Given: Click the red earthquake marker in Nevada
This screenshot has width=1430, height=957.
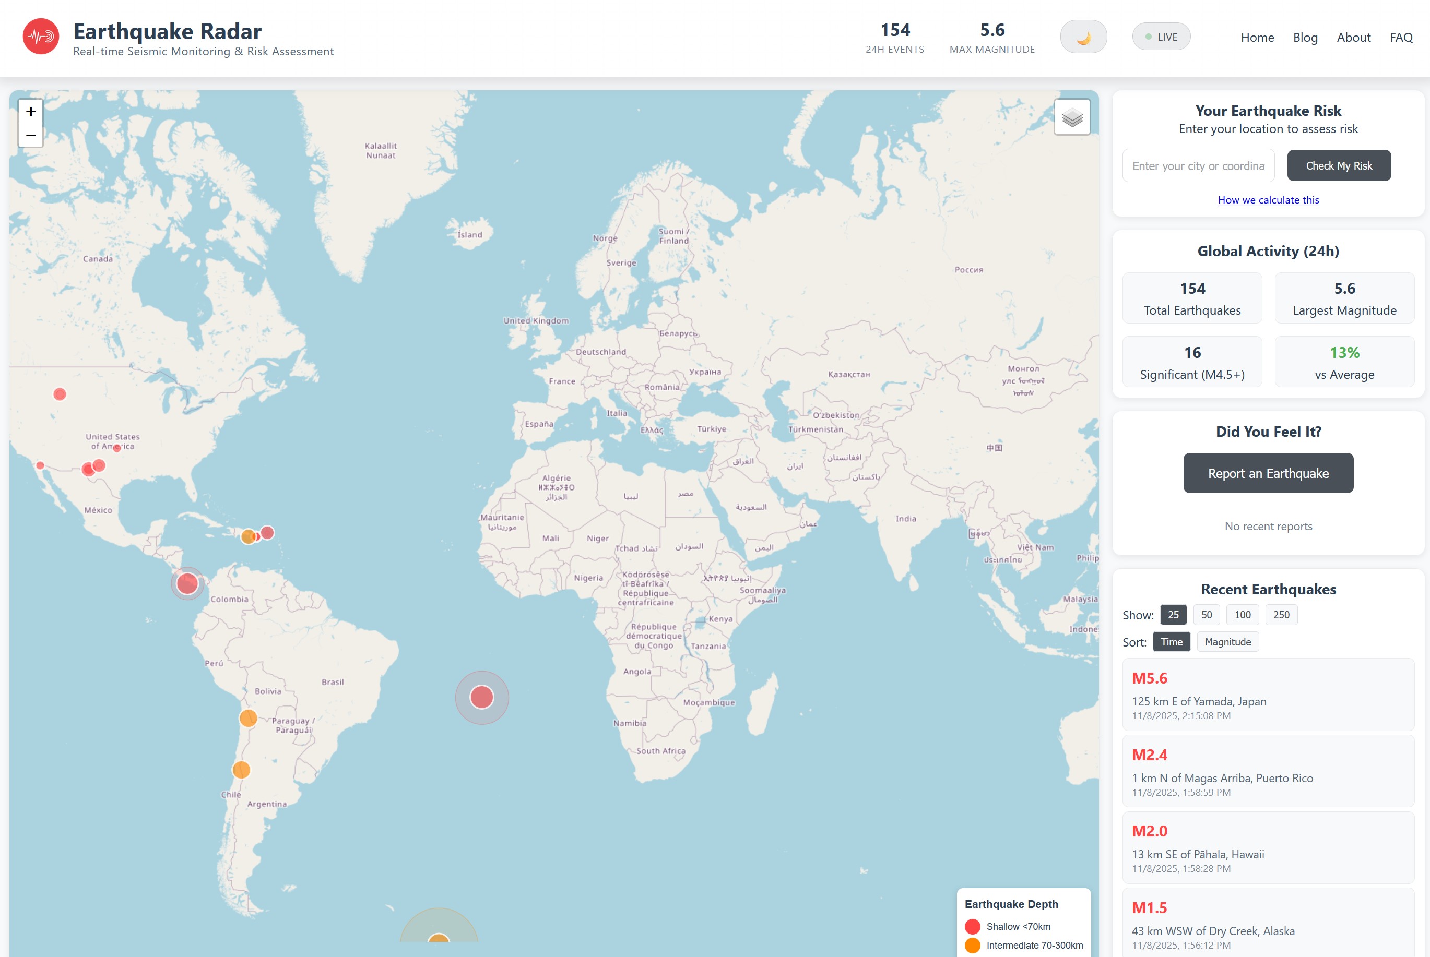Looking at the screenshot, I should (x=59, y=394).
